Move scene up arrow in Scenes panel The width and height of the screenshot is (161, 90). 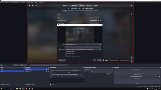(7, 84)
